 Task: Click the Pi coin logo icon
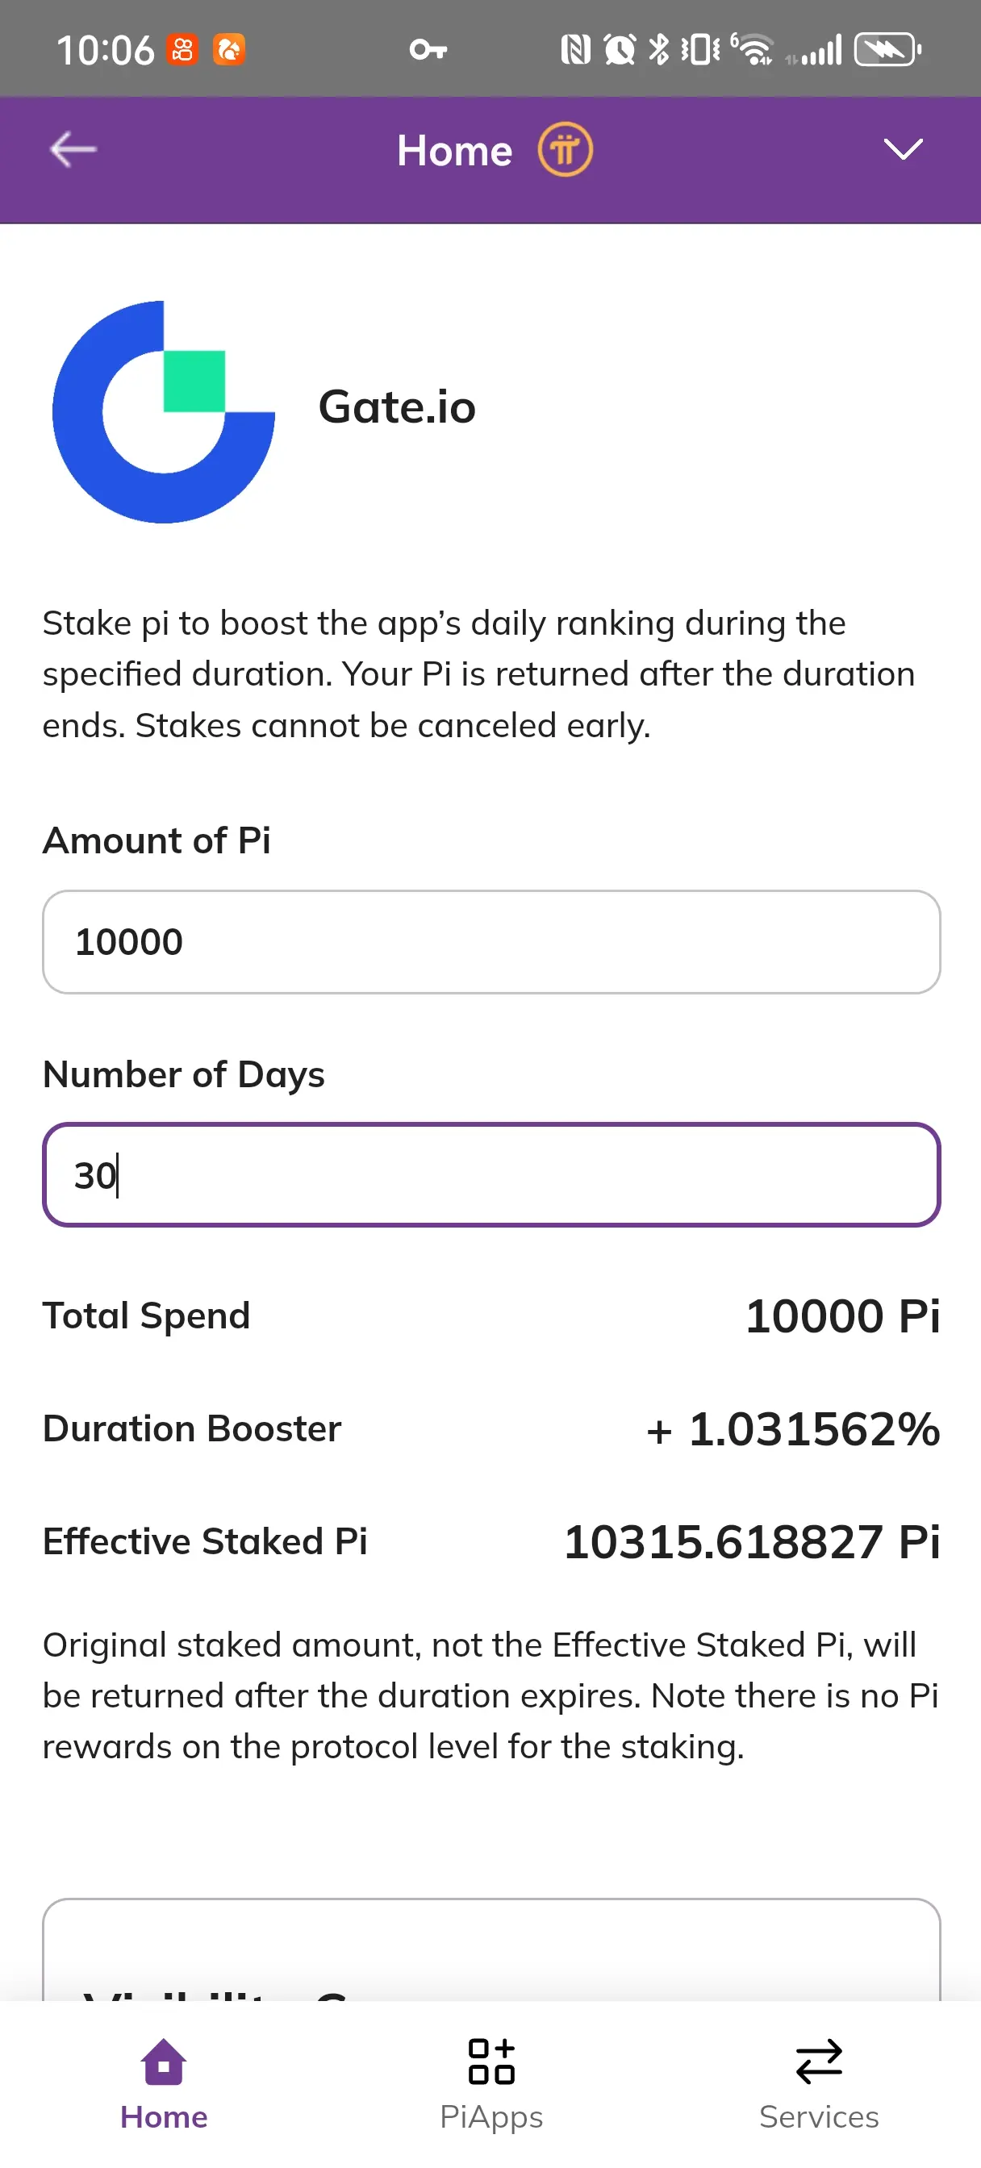(x=565, y=150)
